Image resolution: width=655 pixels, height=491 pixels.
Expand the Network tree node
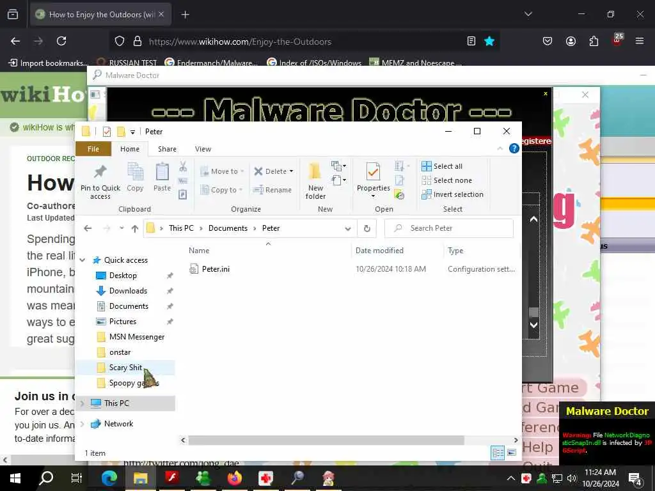(x=83, y=424)
